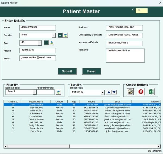This screenshot has height=154, width=163.
Task: Click the Patient ID column header
Action: point(12,102)
